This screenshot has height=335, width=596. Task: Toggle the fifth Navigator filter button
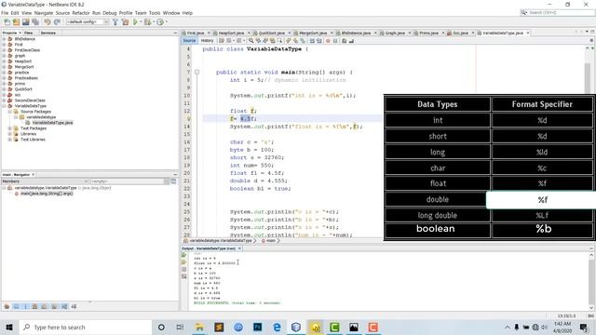[45, 306]
